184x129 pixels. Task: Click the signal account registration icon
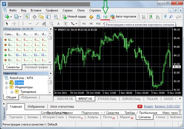pyautogui.click(x=105, y=17)
